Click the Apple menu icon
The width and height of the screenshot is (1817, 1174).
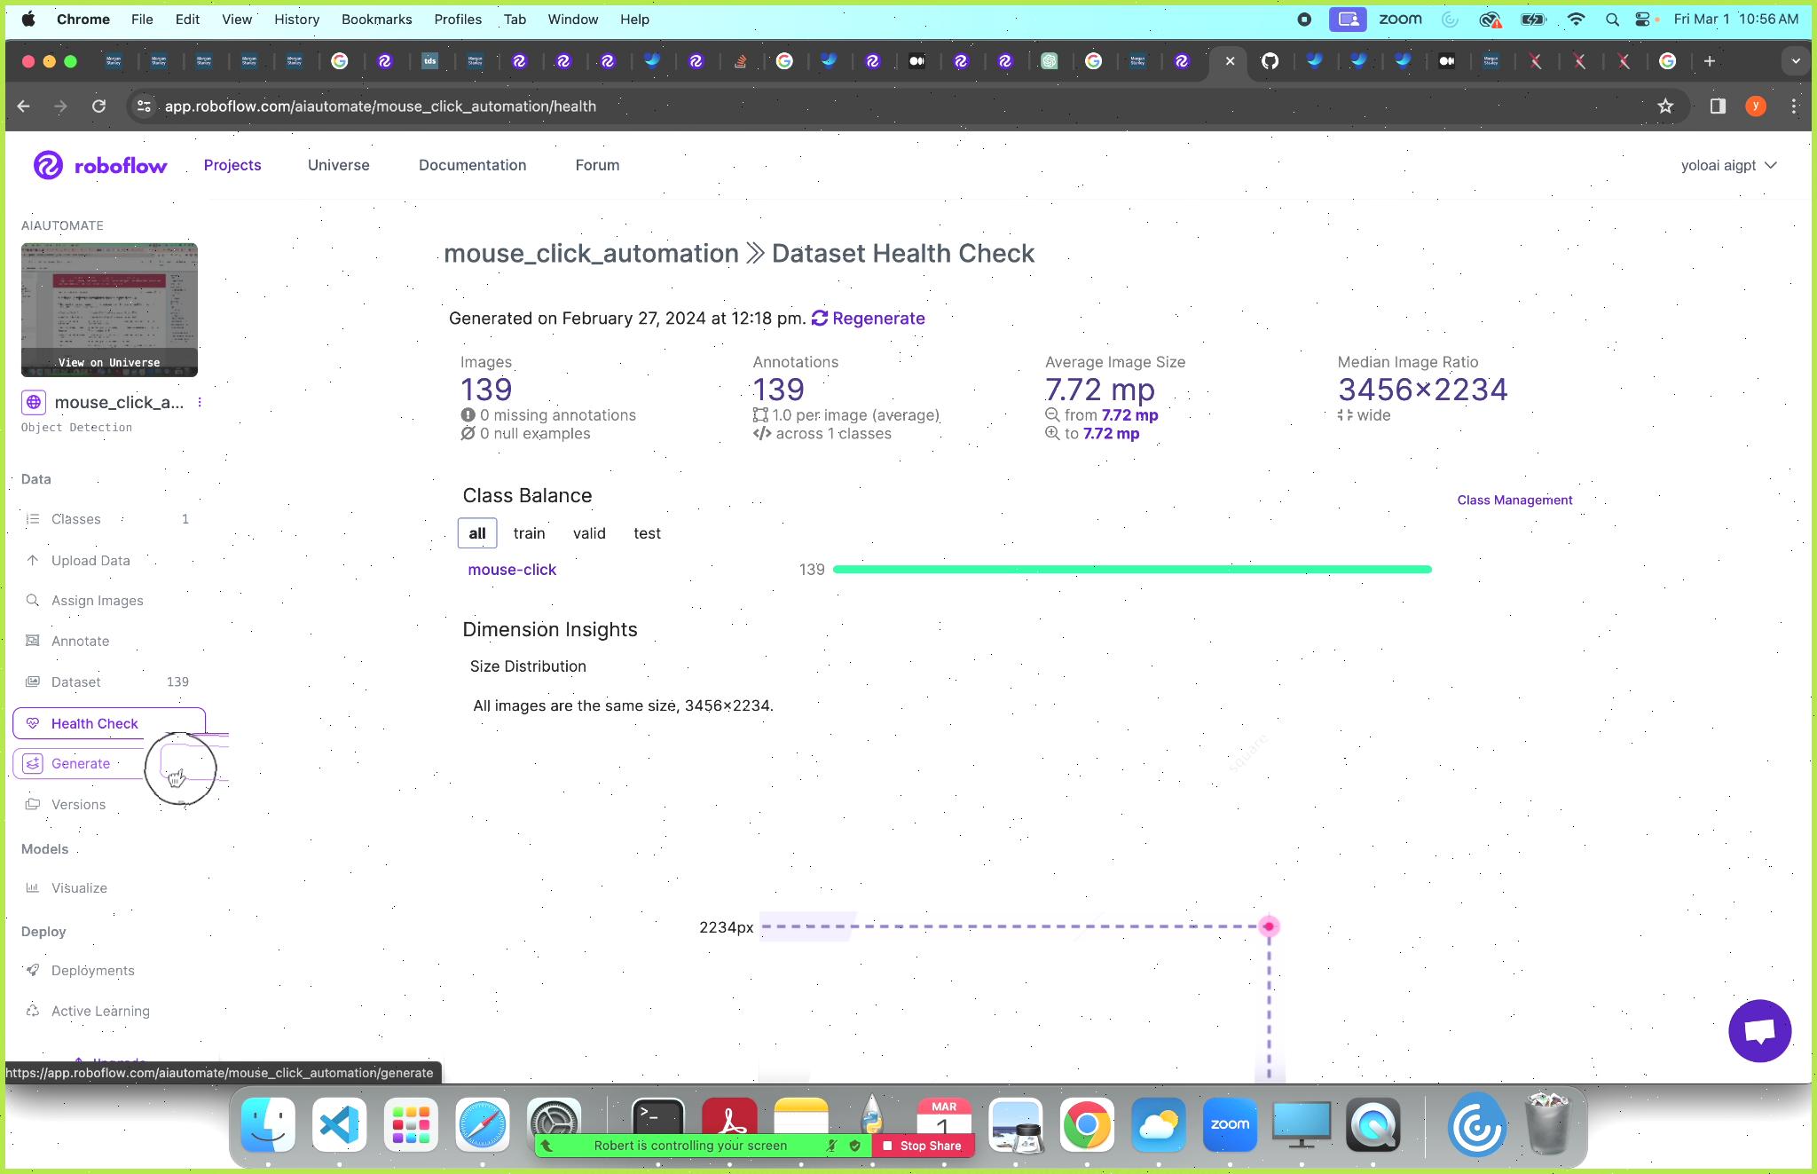point(28,19)
